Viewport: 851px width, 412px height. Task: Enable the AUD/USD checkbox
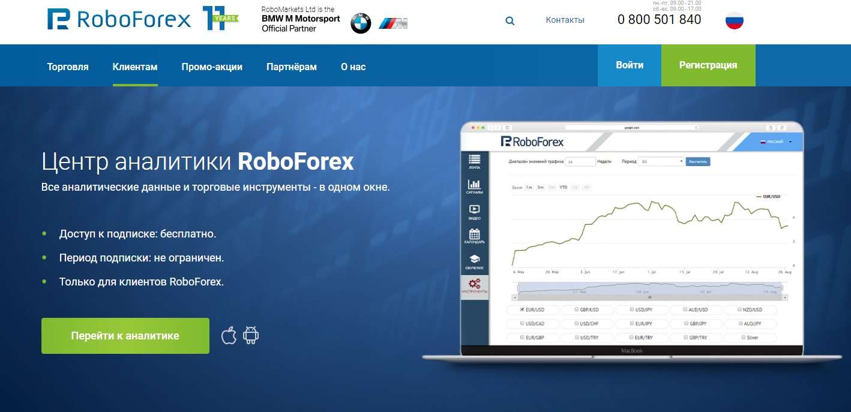click(x=685, y=309)
